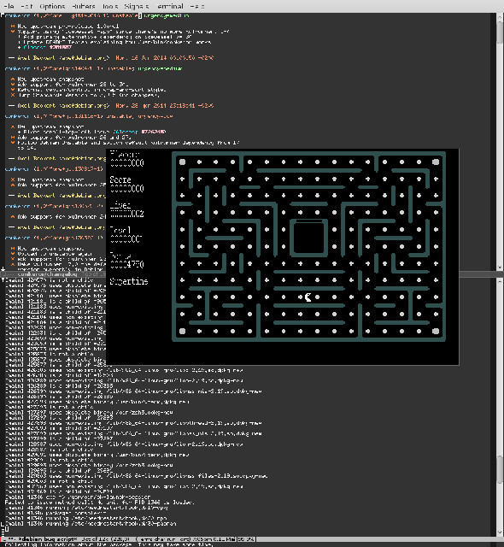Click lower shell window scrollbar thumb

(x=500, y=469)
